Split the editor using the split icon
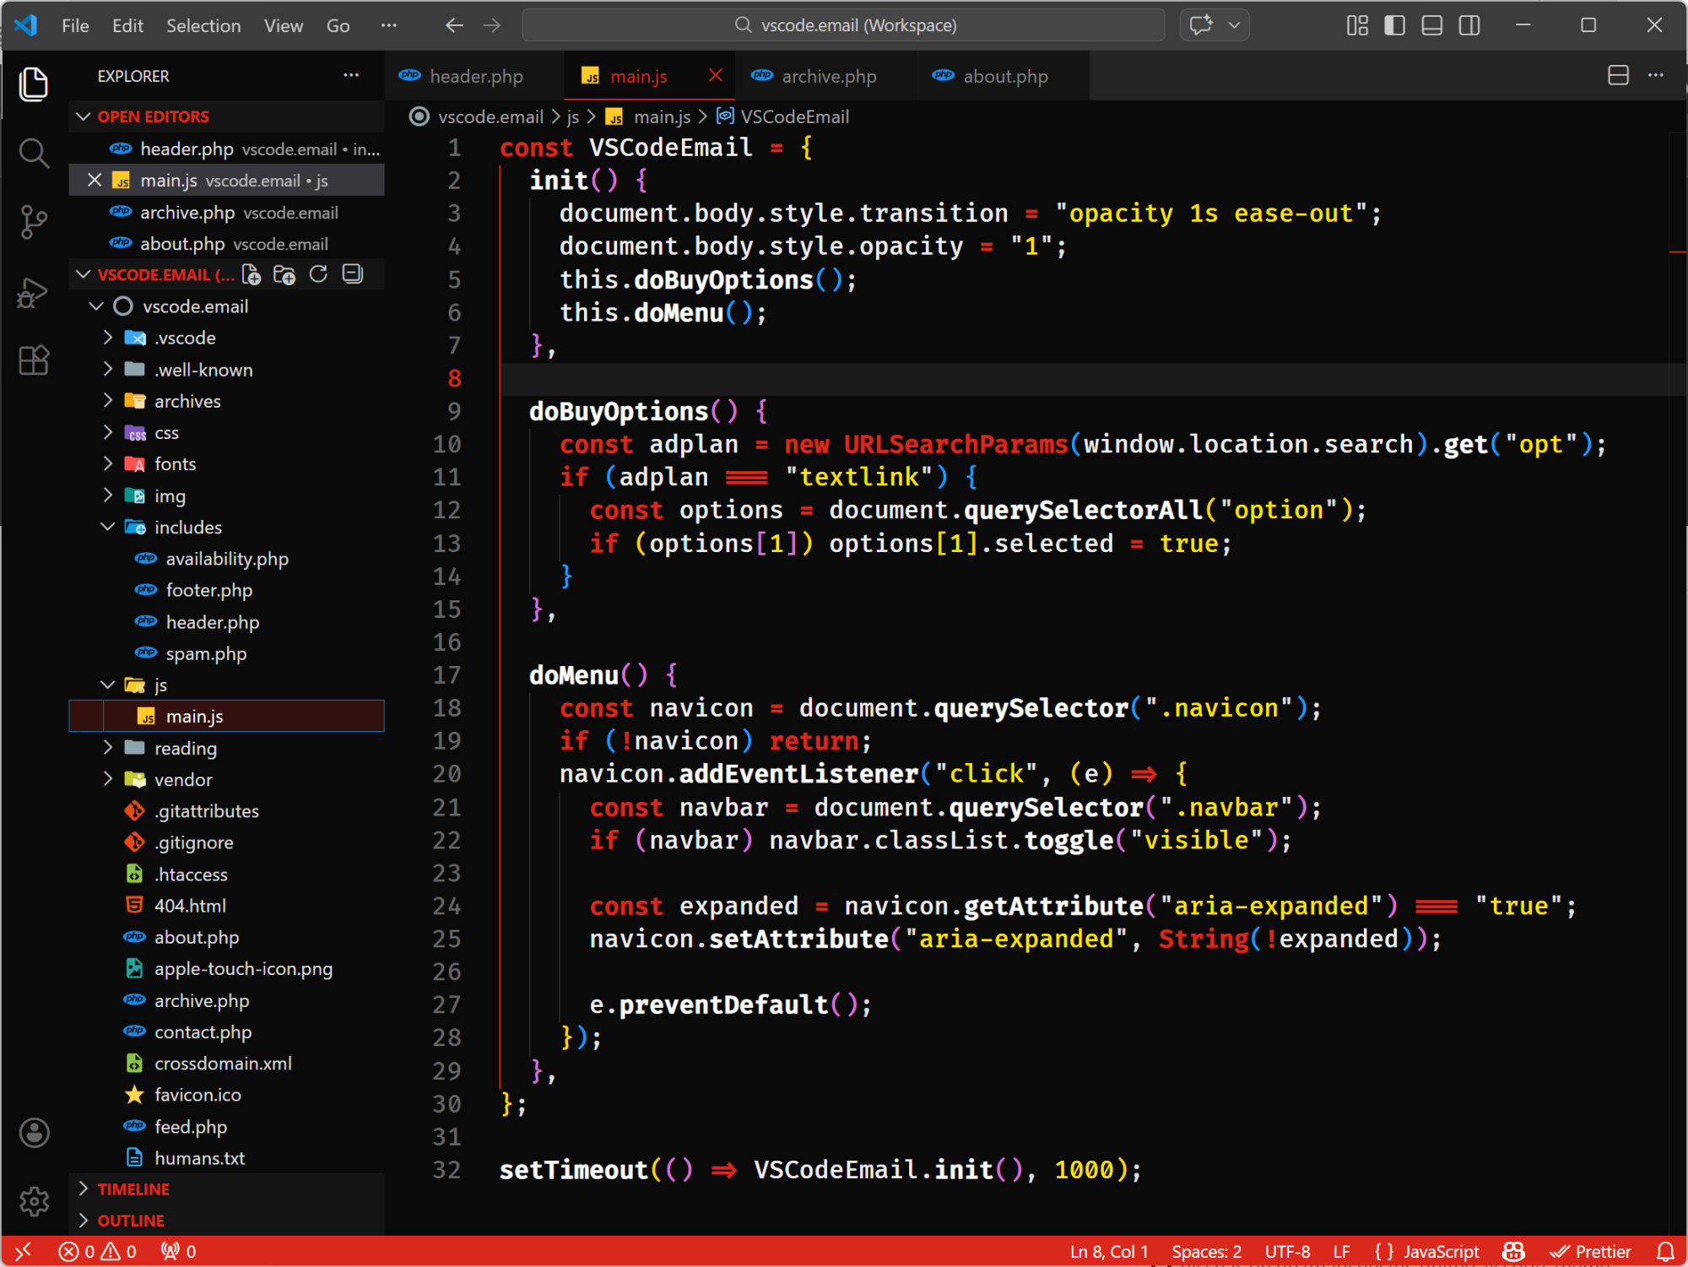 point(1618,75)
